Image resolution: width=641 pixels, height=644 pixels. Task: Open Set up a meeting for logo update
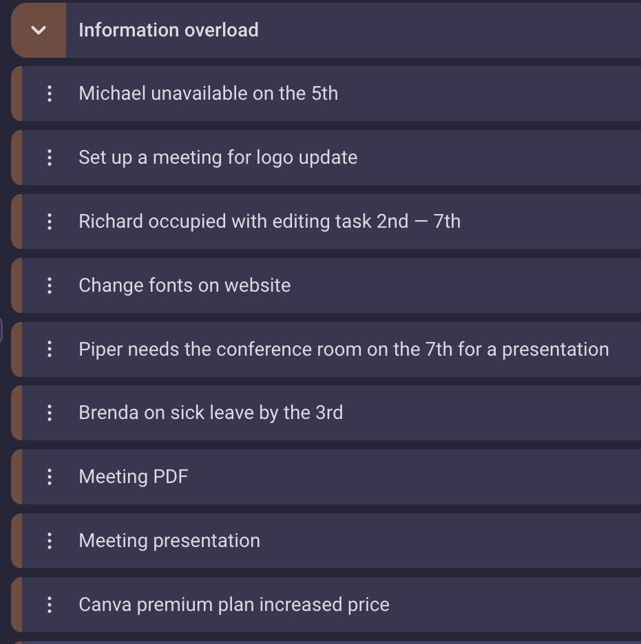point(218,158)
